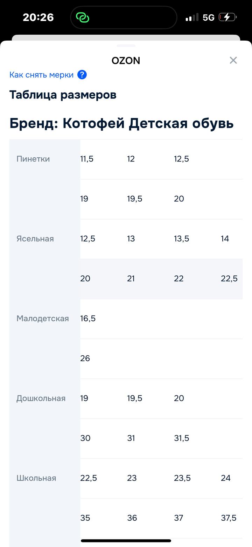
Task: Tap the size 26 cell
Action: tap(85, 358)
